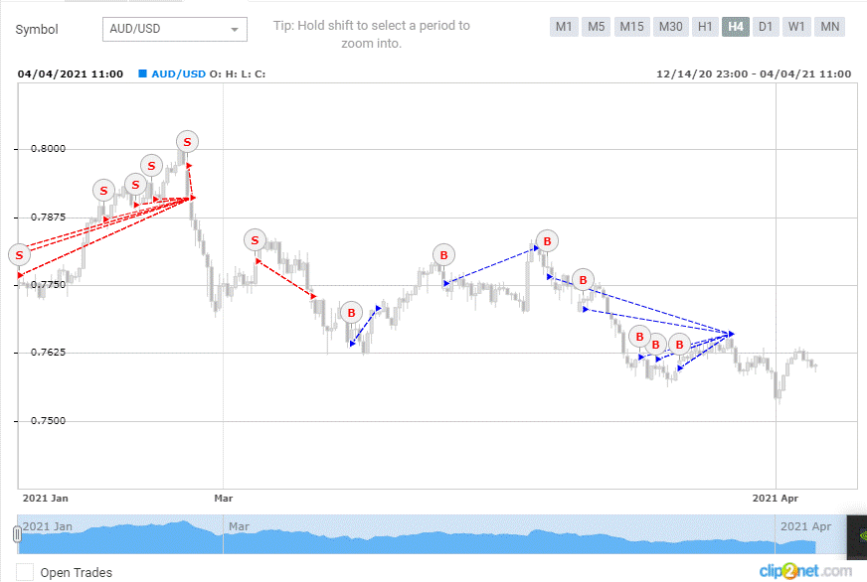Set chart to MN timeframe
This screenshot has height=582, width=867.
(x=829, y=27)
